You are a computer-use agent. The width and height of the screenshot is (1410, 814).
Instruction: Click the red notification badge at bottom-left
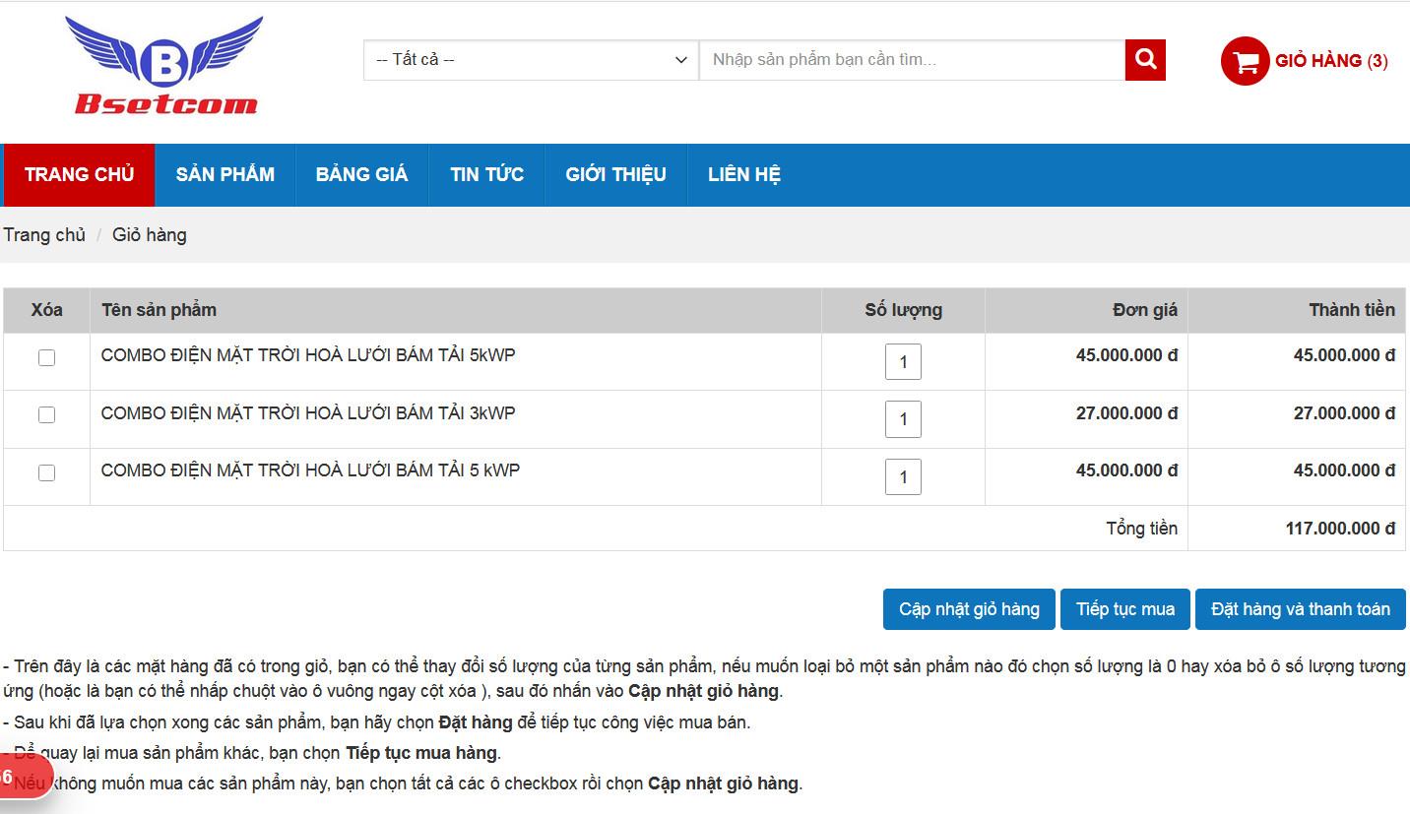[20, 778]
